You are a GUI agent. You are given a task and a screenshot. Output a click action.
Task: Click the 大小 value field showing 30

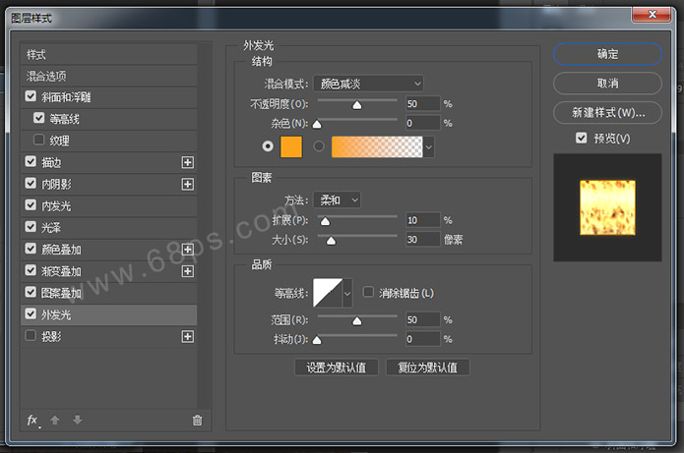[x=422, y=239]
